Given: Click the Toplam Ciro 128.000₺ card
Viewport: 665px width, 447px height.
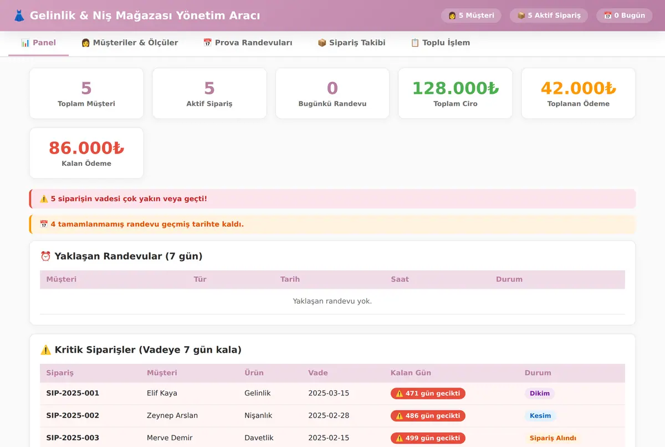Looking at the screenshot, I should coord(456,93).
